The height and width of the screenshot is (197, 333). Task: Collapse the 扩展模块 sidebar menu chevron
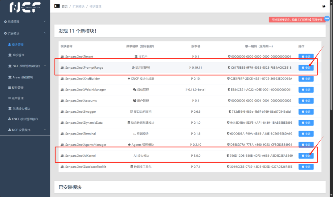[x=45, y=33]
